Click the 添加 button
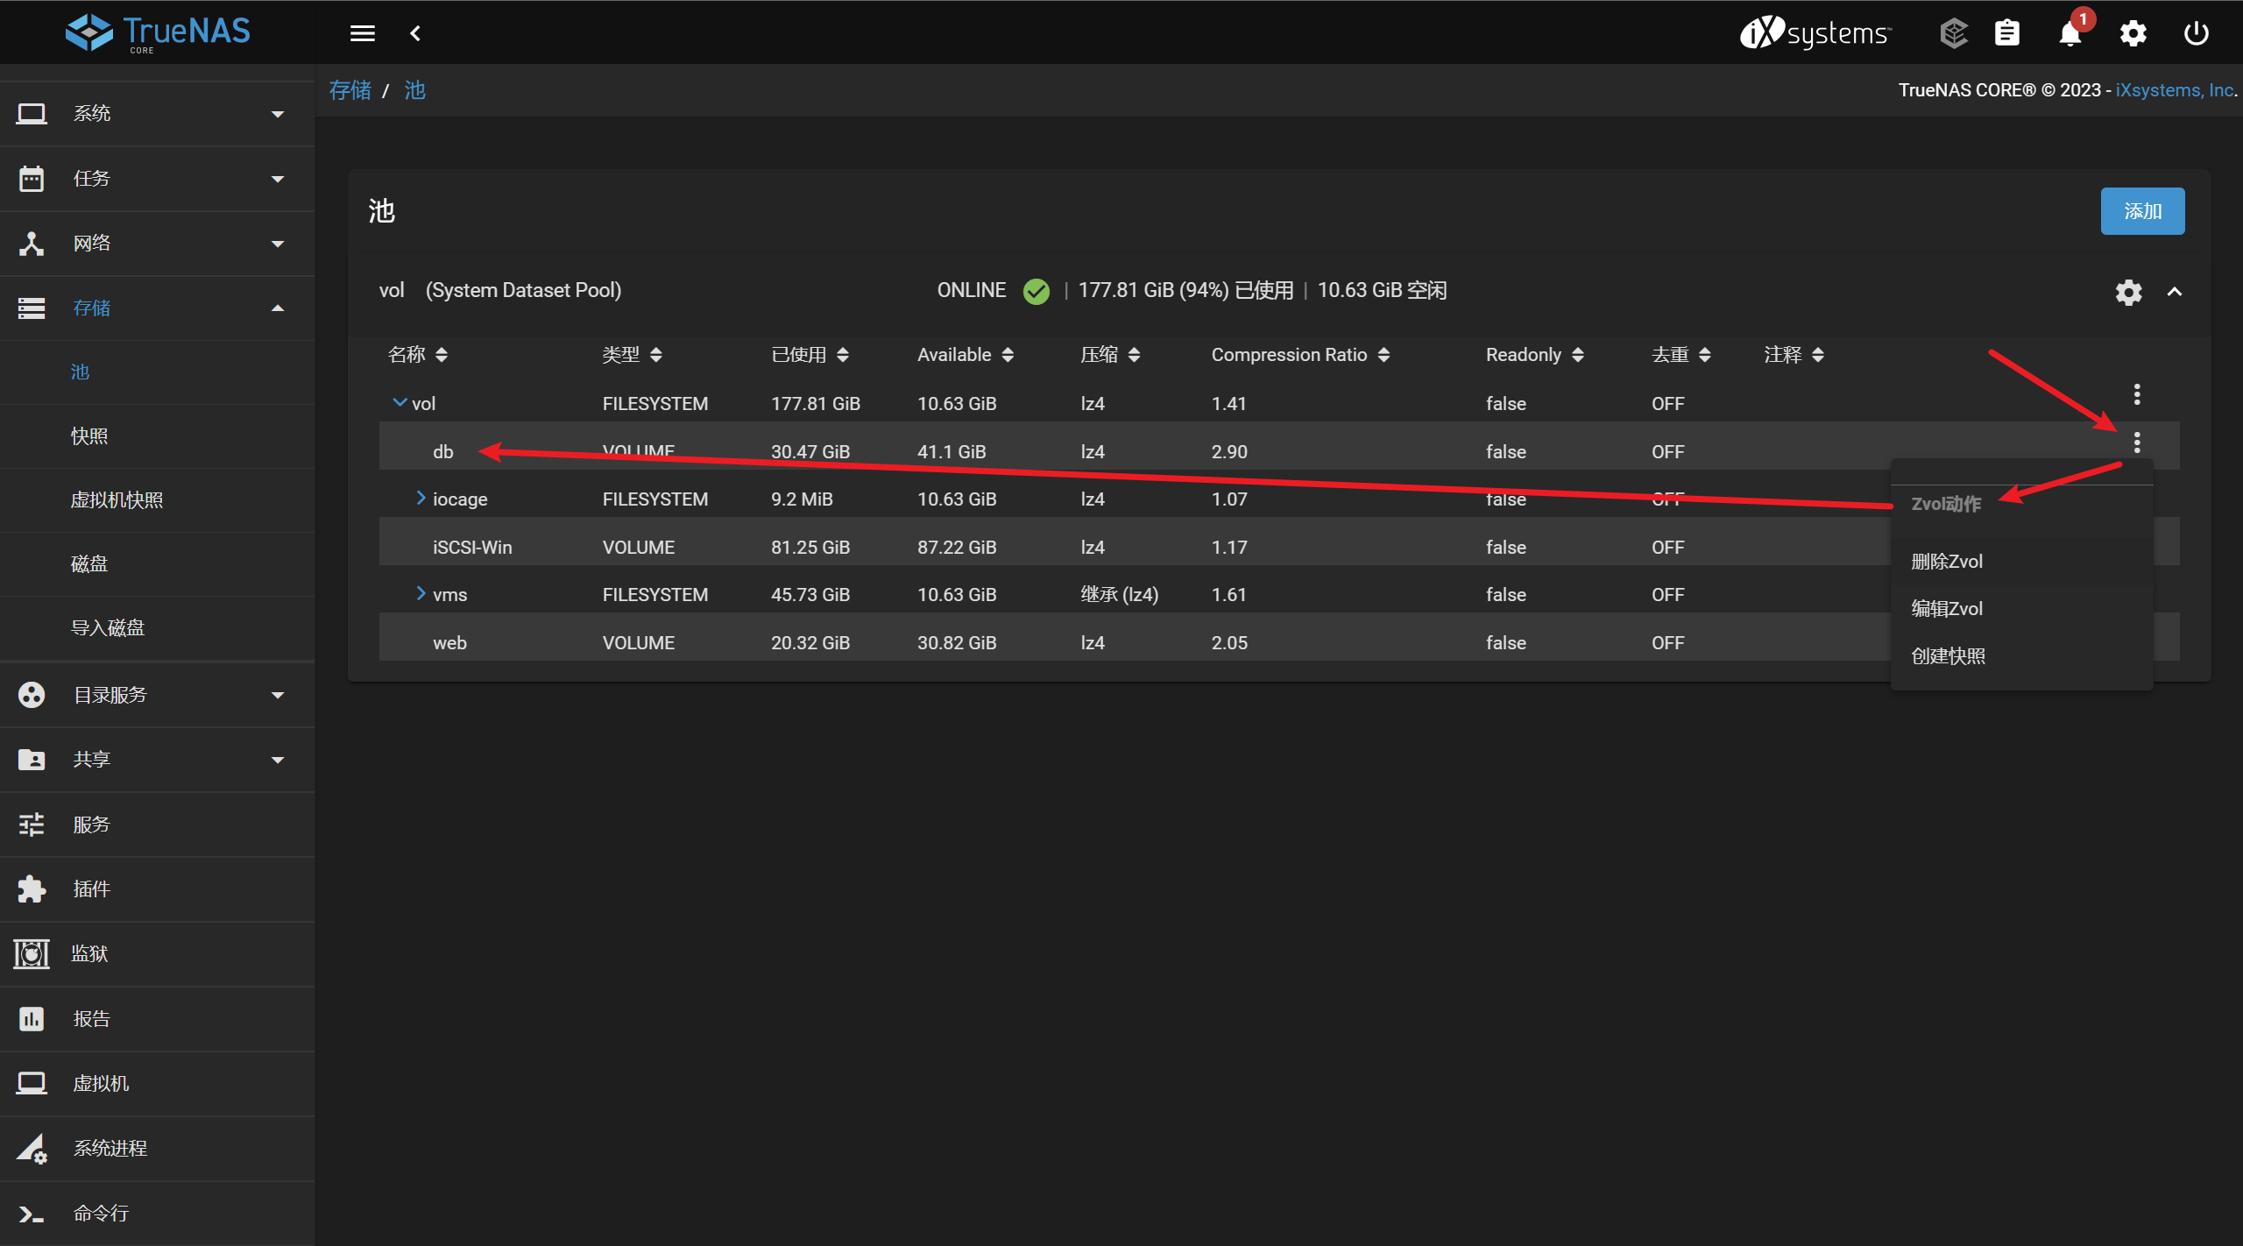Image resolution: width=2243 pixels, height=1246 pixels. tap(2142, 211)
